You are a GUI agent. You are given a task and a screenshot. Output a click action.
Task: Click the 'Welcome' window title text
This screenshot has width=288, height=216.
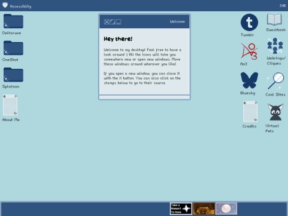pos(177,21)
